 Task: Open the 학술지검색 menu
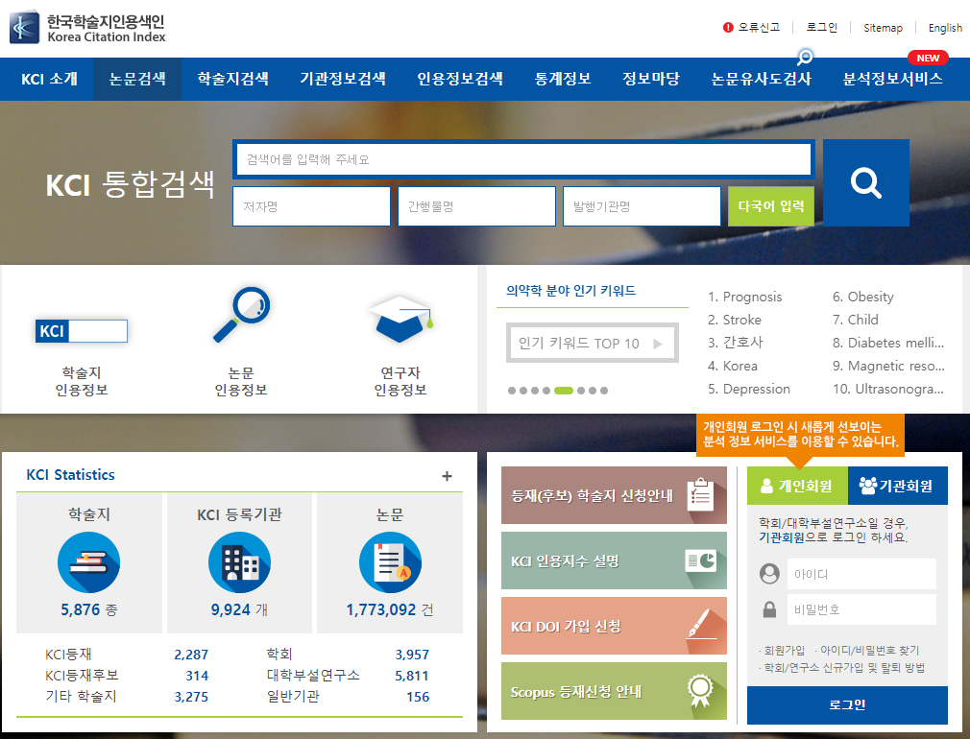[232, 79]
